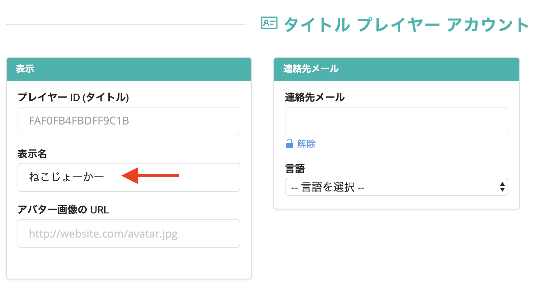Viewport: 540px width, 286px height.
Task: Click the 表示 panel header
Action: click(129, 69)
